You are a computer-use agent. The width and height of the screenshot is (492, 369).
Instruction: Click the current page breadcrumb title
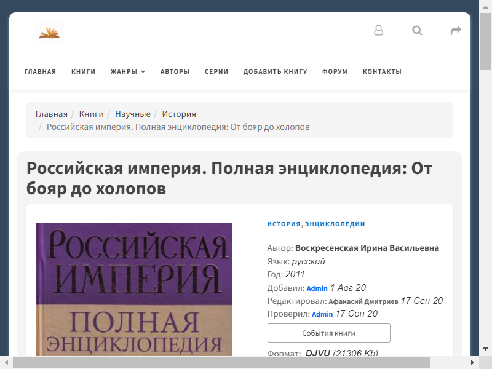178,127
